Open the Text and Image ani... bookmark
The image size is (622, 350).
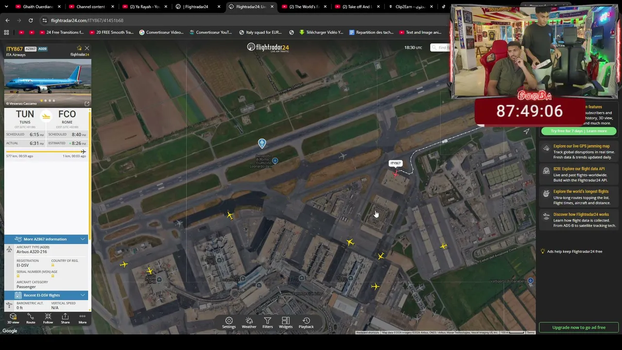(x=420, y=33)
